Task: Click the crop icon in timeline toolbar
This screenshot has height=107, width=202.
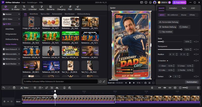Action: pyautogui.click(x=46, y=88)
